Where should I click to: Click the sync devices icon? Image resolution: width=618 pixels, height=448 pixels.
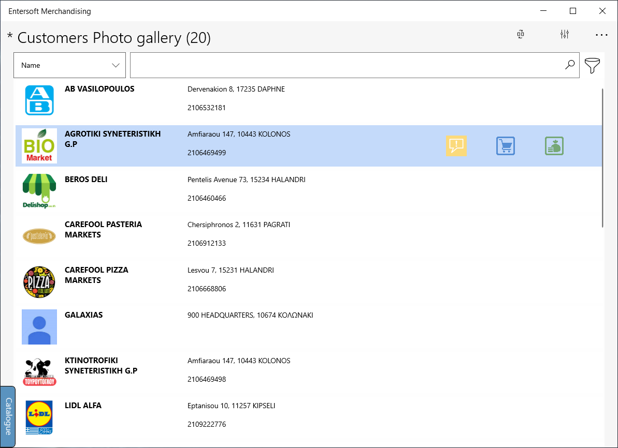521,34
